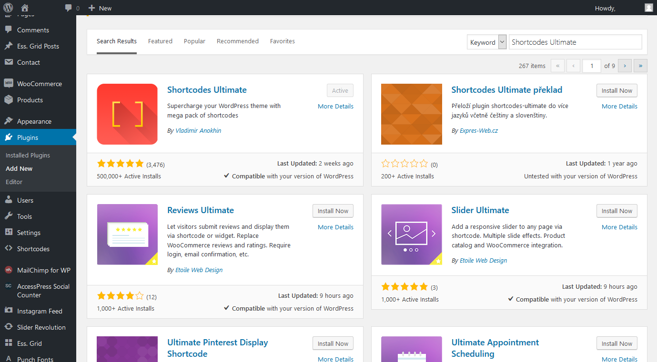Open Installed Plugins submenu item
This screenshot has height=362, width=657.
pyautogui.click(x=28, y=155)
